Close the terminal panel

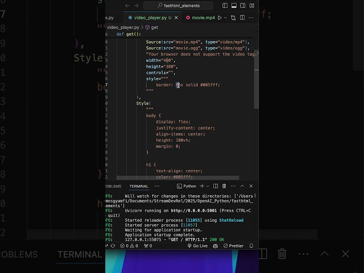point(251,186)
